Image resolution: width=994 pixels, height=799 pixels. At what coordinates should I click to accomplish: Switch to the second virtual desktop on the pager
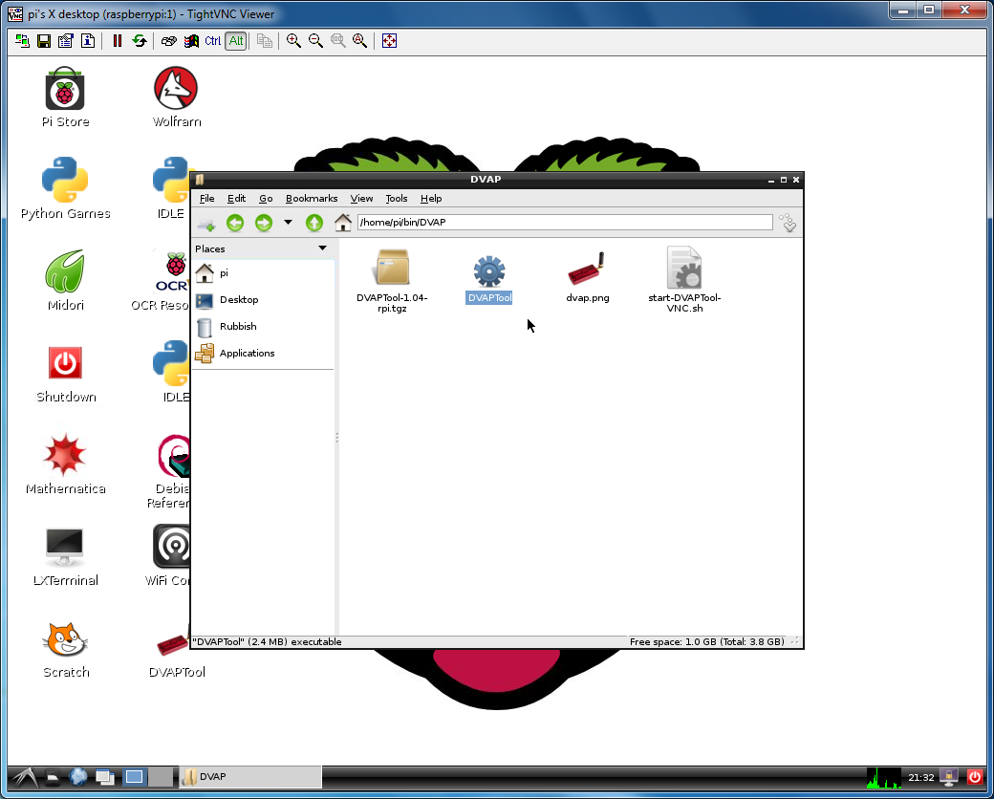click(x=161, y=777)
